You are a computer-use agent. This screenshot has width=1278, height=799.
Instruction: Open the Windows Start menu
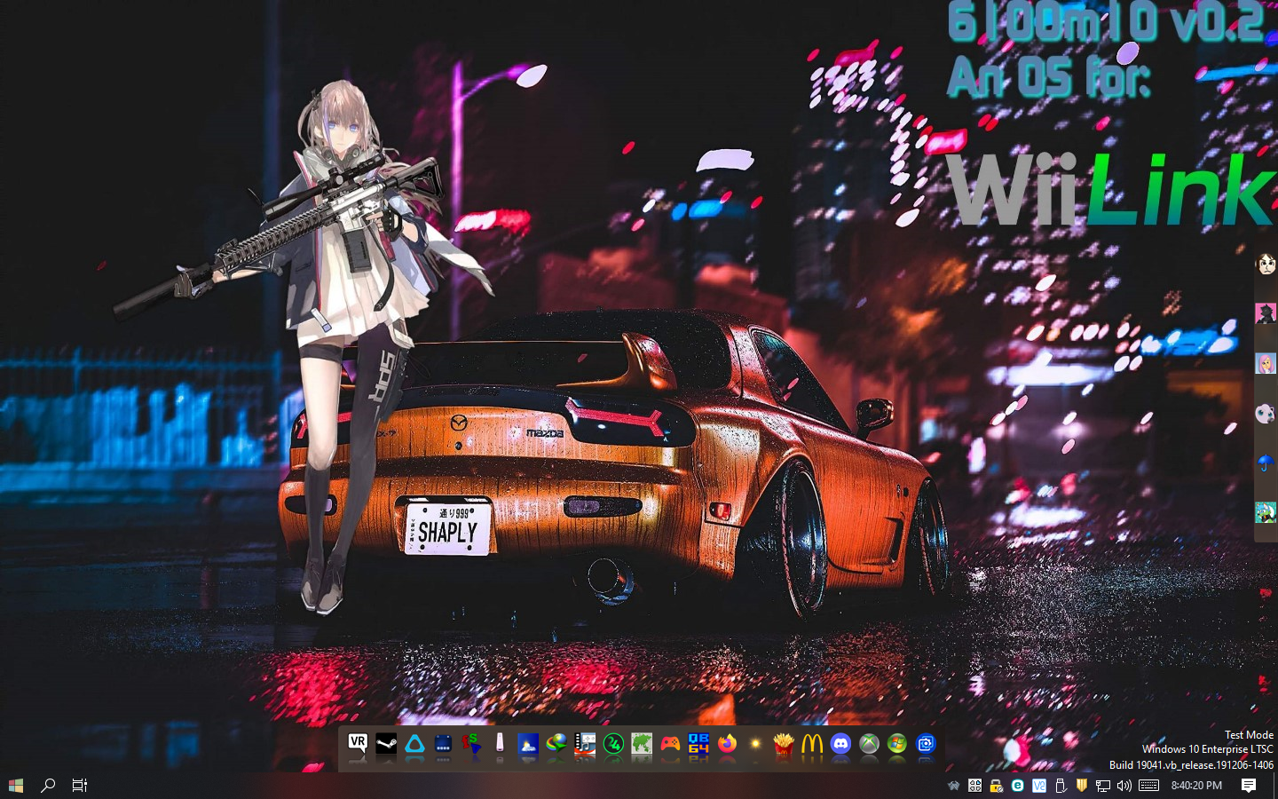tap(16, 785)
